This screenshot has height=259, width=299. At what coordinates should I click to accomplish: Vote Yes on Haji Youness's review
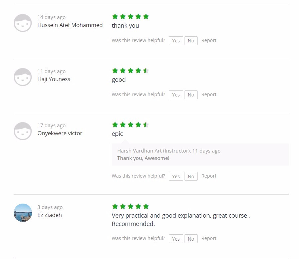[x=176, y=95]
